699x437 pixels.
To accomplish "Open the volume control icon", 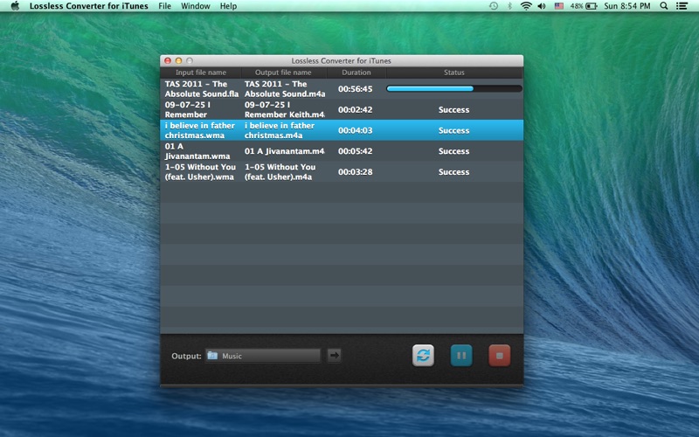I will tap(542, 6).
